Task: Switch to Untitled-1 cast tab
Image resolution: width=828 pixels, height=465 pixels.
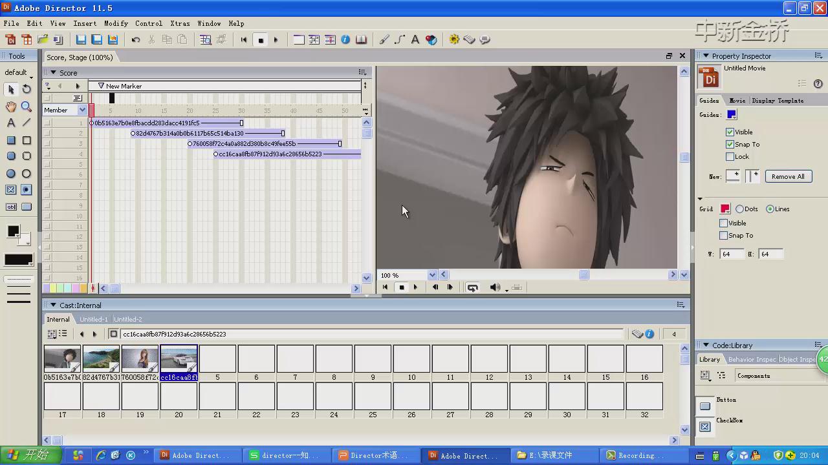Action: [x=94, y=319]
